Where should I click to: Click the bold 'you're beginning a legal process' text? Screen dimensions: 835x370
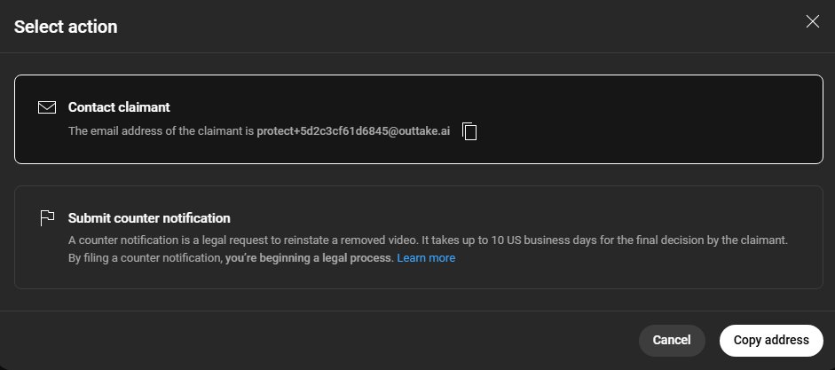pyautogui.click(x=308, y=258)
